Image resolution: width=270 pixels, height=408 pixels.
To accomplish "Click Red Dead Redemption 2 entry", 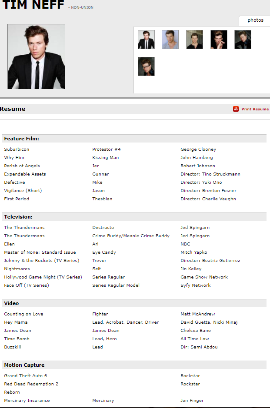I will (x=31, y=384).
